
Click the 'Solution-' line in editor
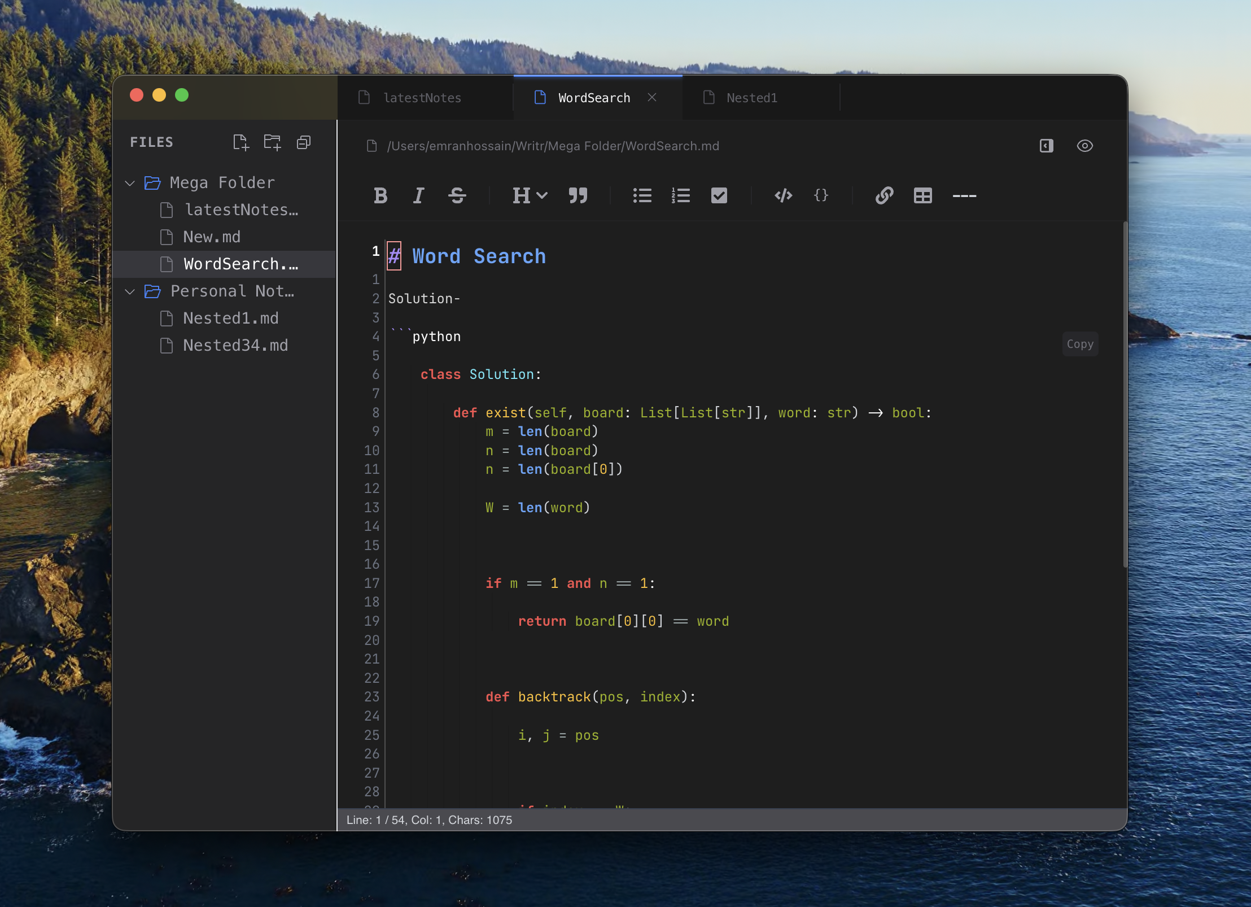click(424, 299)
